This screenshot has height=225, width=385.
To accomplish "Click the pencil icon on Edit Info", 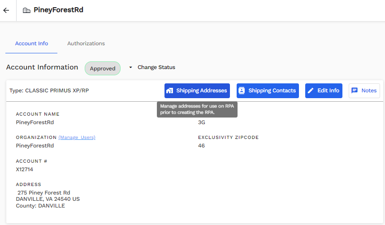I will (311, 91).
